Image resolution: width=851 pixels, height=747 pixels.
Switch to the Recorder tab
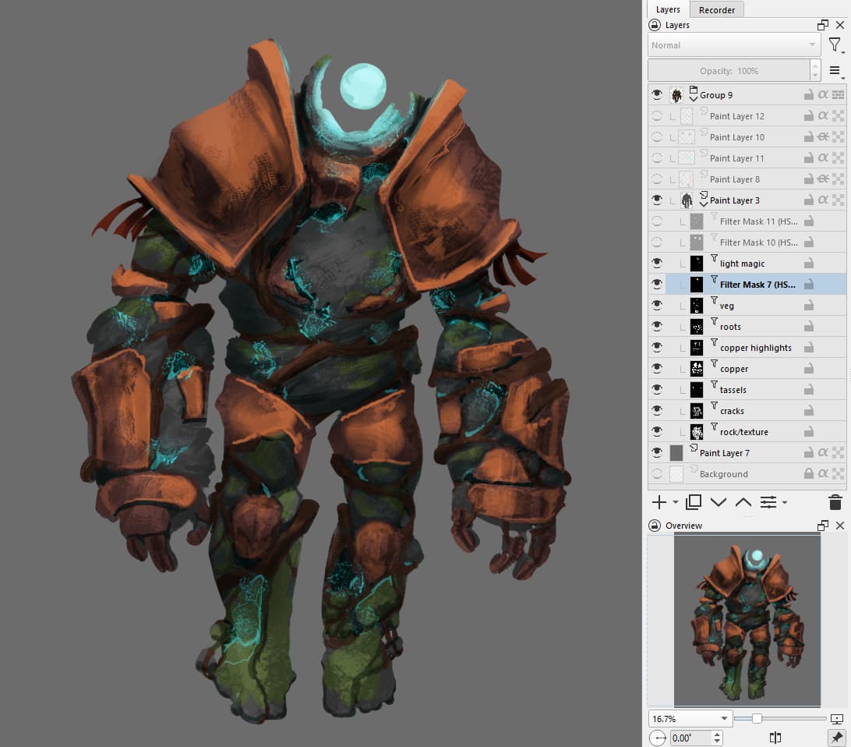pos(716,9)
